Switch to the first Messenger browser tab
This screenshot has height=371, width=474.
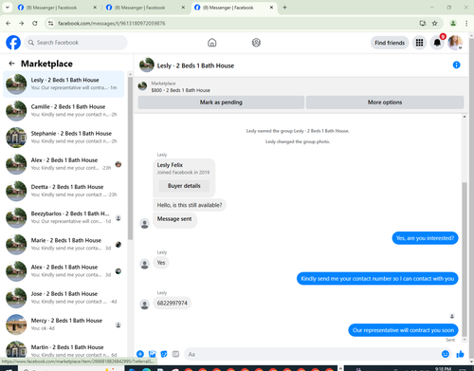point(57,8)
